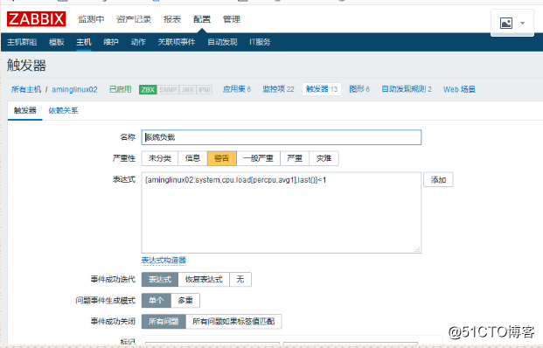543x348 pixels.
Task: Open 关联项事件 submenu
Action: (x=177, y=42)
